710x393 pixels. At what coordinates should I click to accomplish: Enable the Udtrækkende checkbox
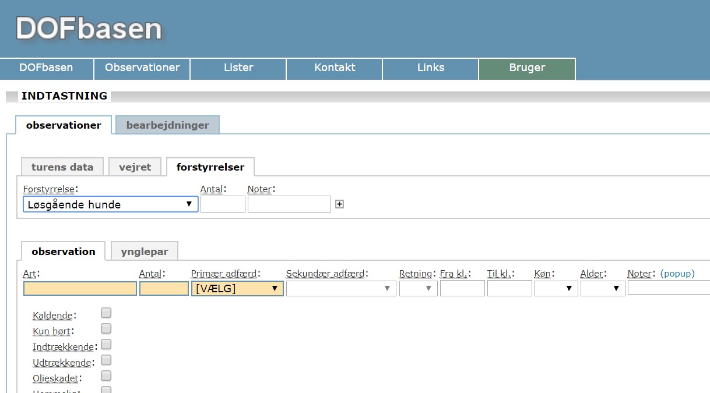(x=106, y=360)
